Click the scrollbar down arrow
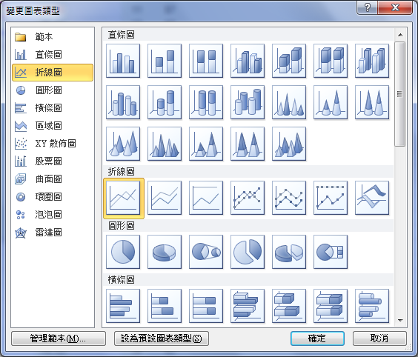418x357 pixels. 400,321
